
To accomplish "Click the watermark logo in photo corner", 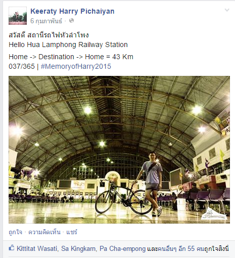I will [x=214, y=214].
